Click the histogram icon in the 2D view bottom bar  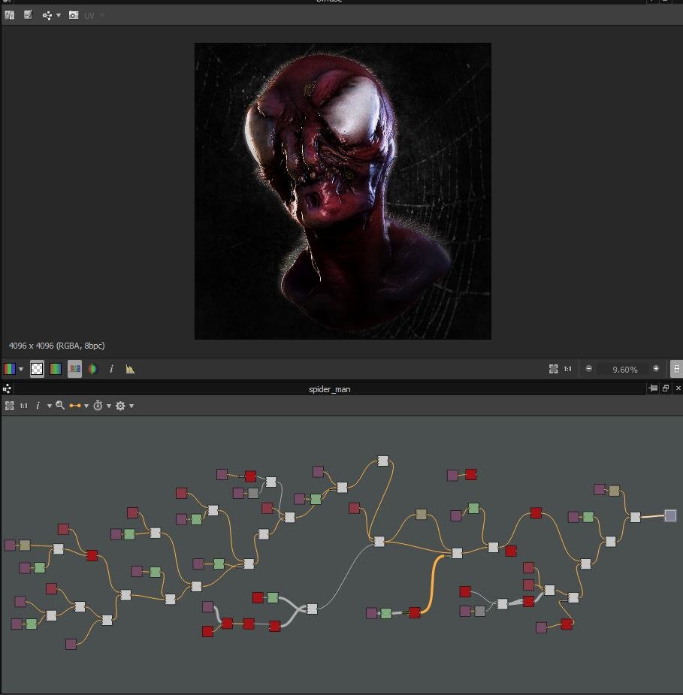tap(130, 369)
